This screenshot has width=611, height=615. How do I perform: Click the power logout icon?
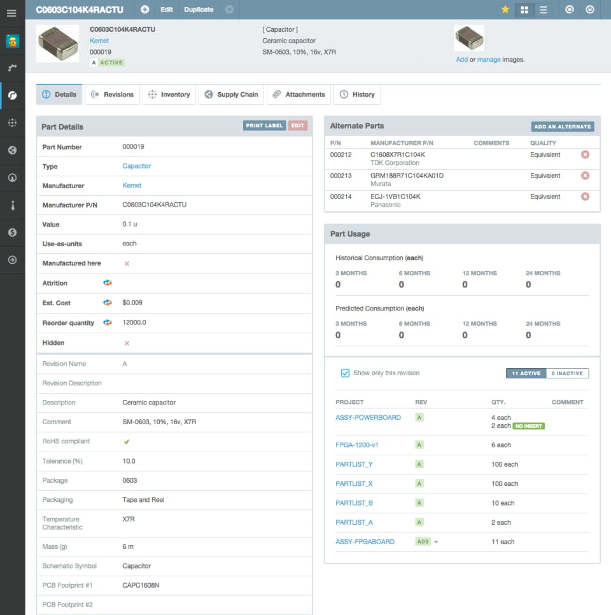[589, 10]
